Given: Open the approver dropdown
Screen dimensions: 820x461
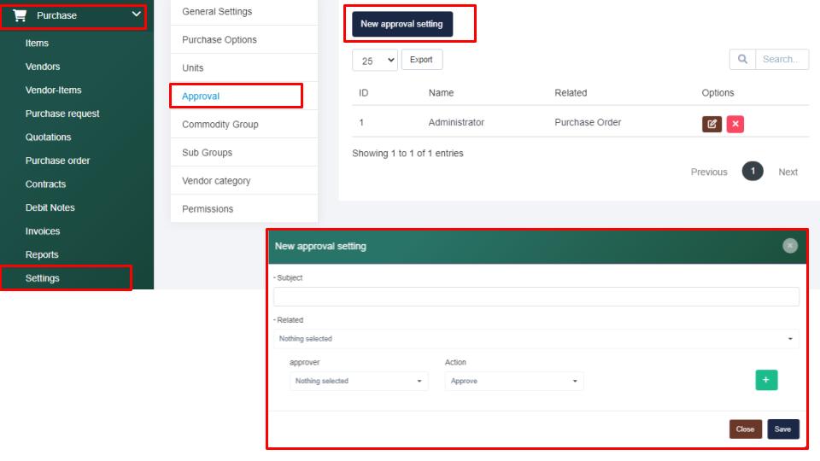Looking at the screenshot, I should click(x=359, y=381).
